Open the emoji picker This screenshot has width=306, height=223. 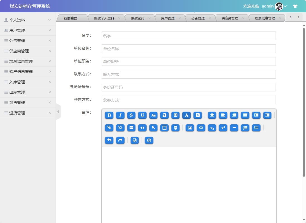tap(201, 128)
